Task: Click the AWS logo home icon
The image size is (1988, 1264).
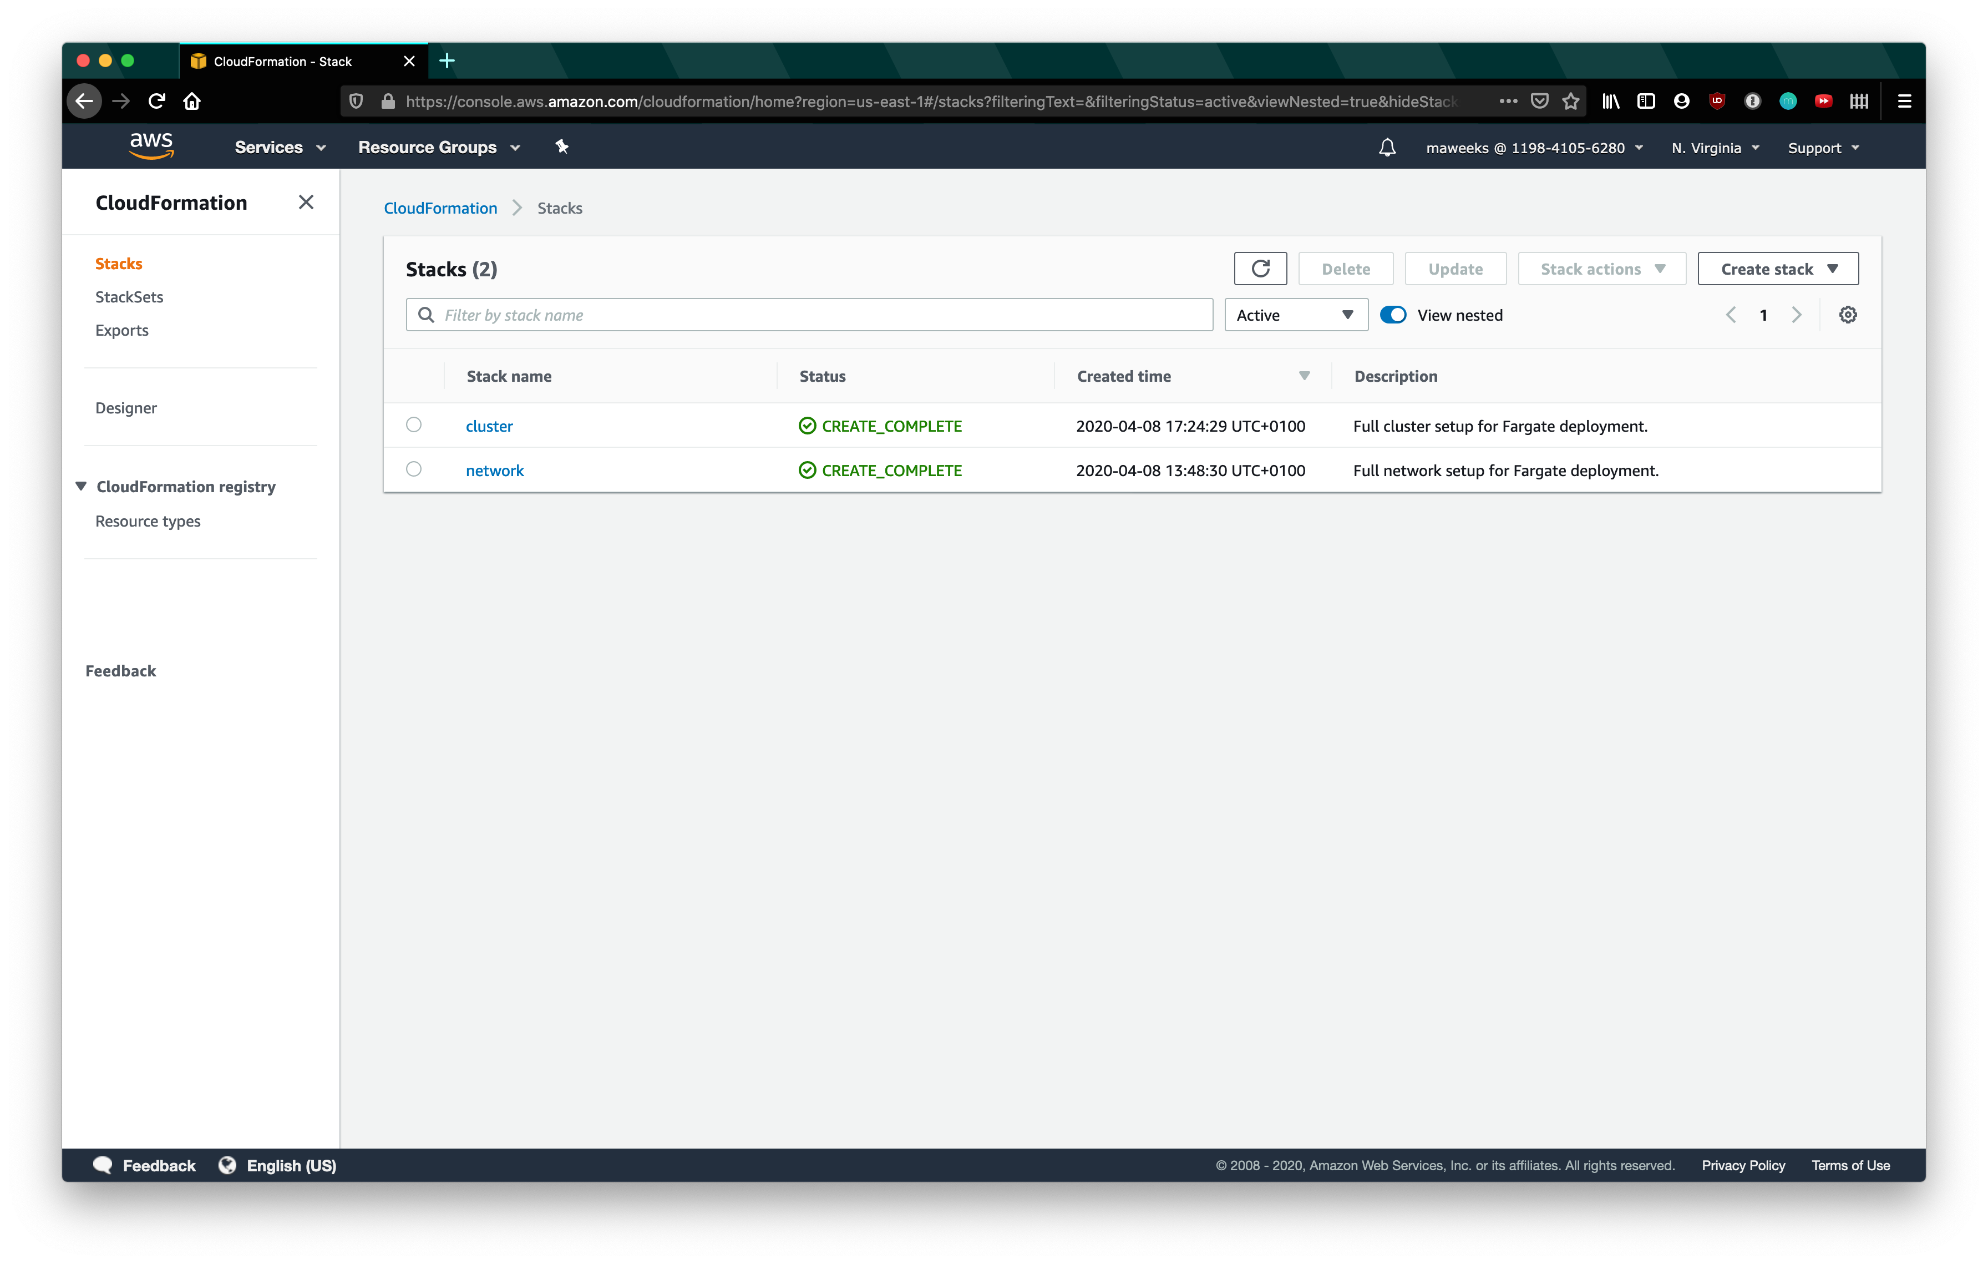Action: (x=151, y=145)
